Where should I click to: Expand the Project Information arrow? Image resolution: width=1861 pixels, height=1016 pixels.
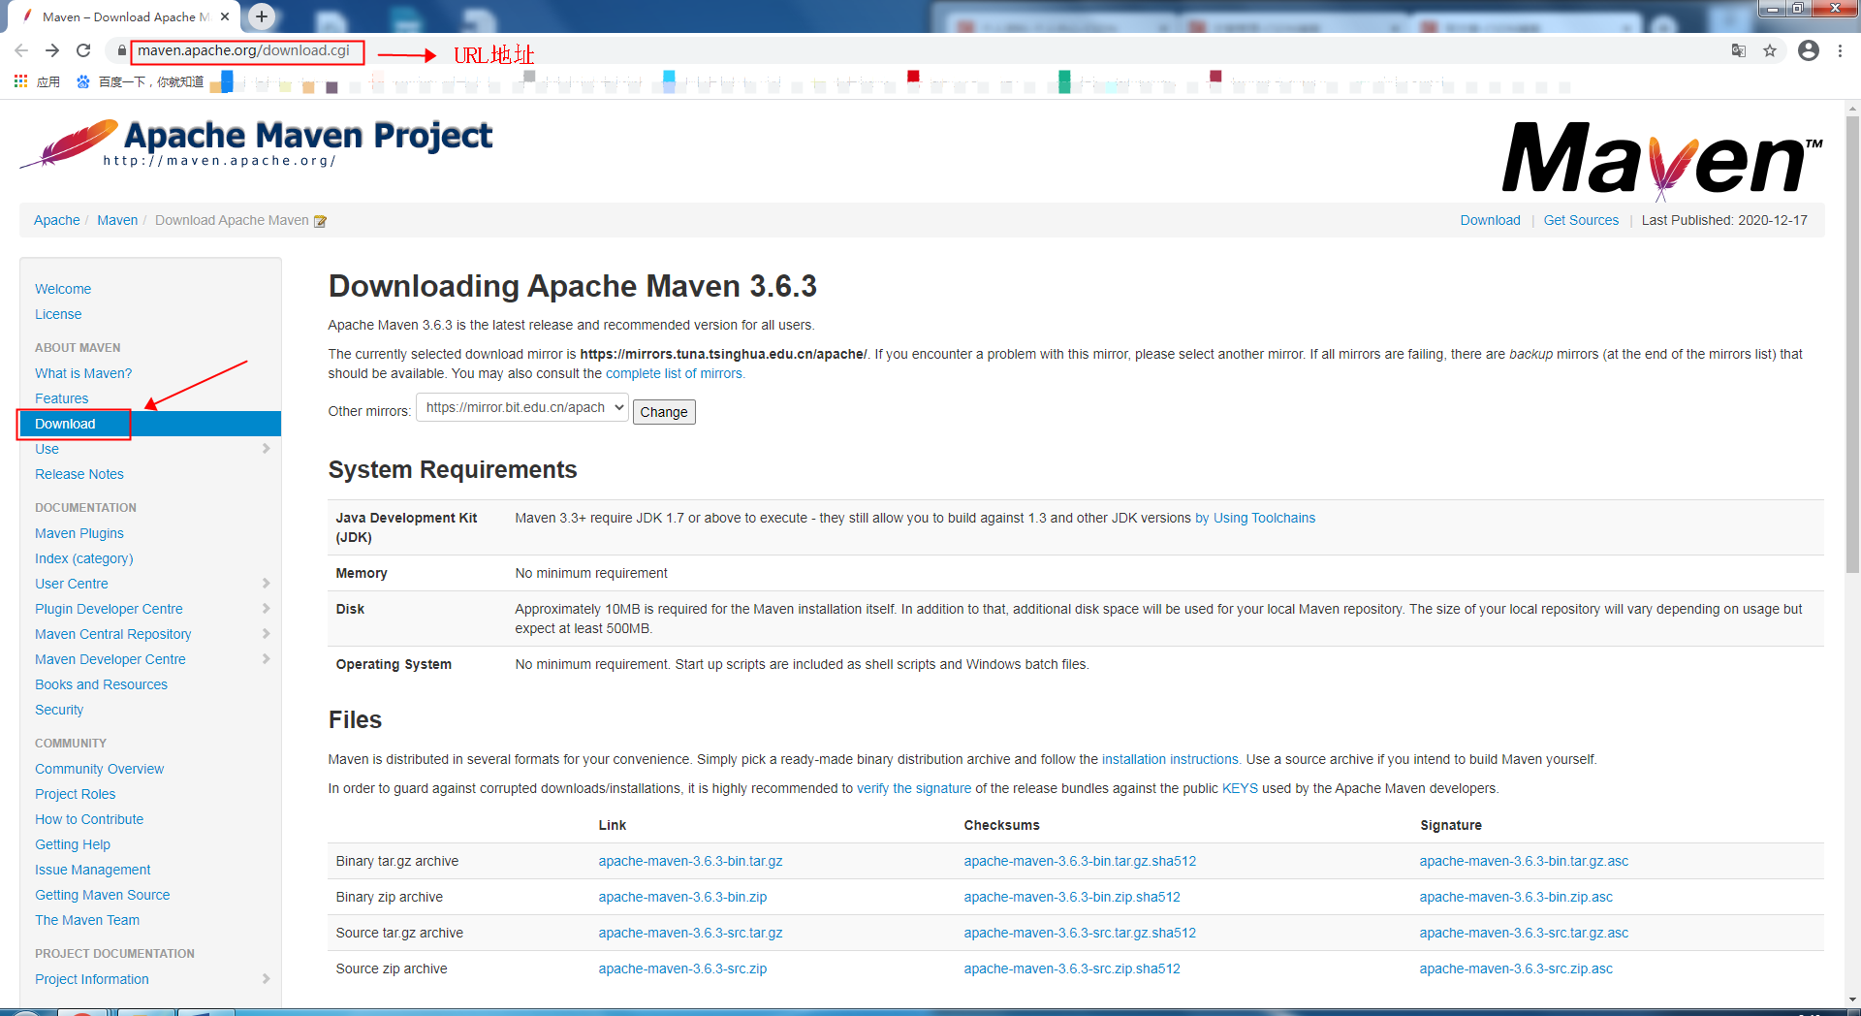click(x=266, y=979)
